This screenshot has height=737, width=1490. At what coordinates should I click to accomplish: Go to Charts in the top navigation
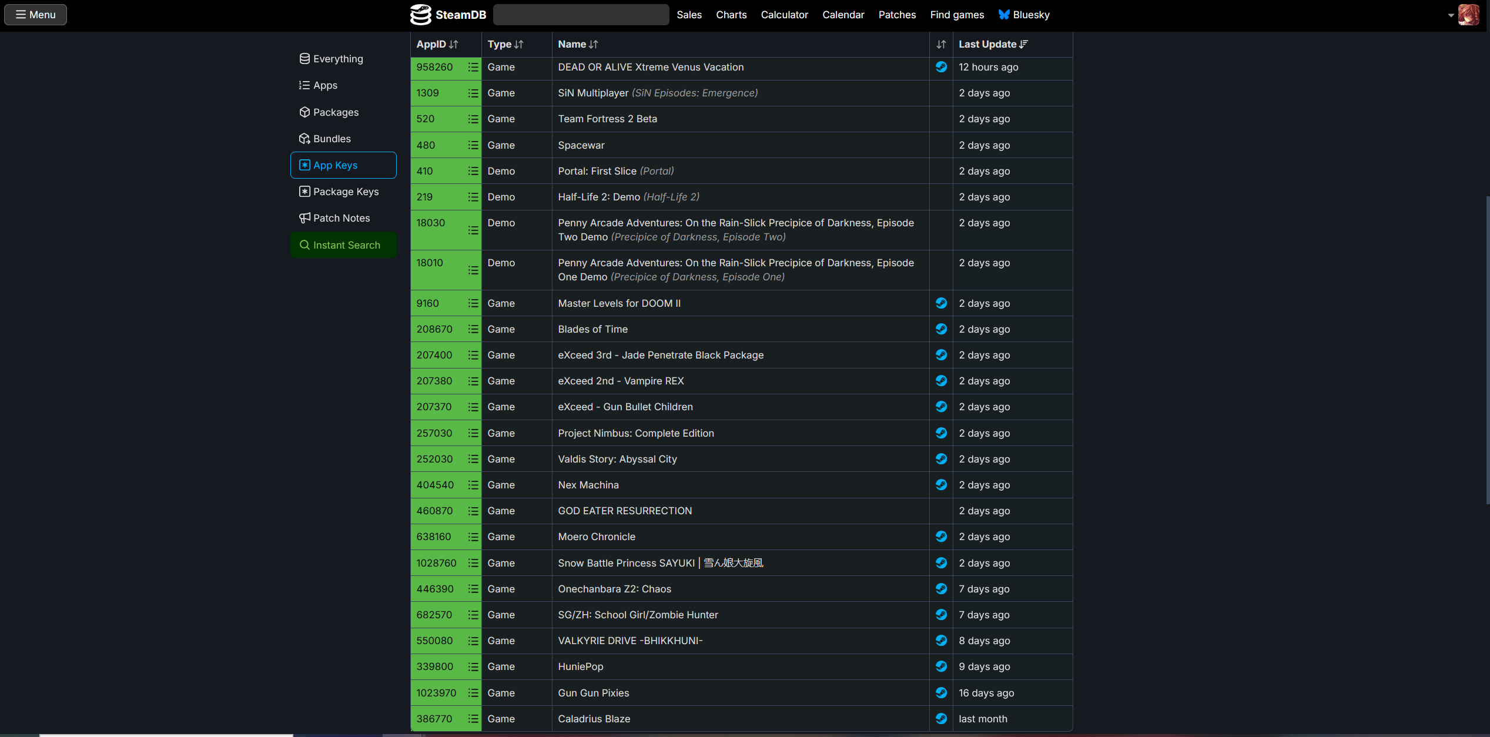point(731,15)
